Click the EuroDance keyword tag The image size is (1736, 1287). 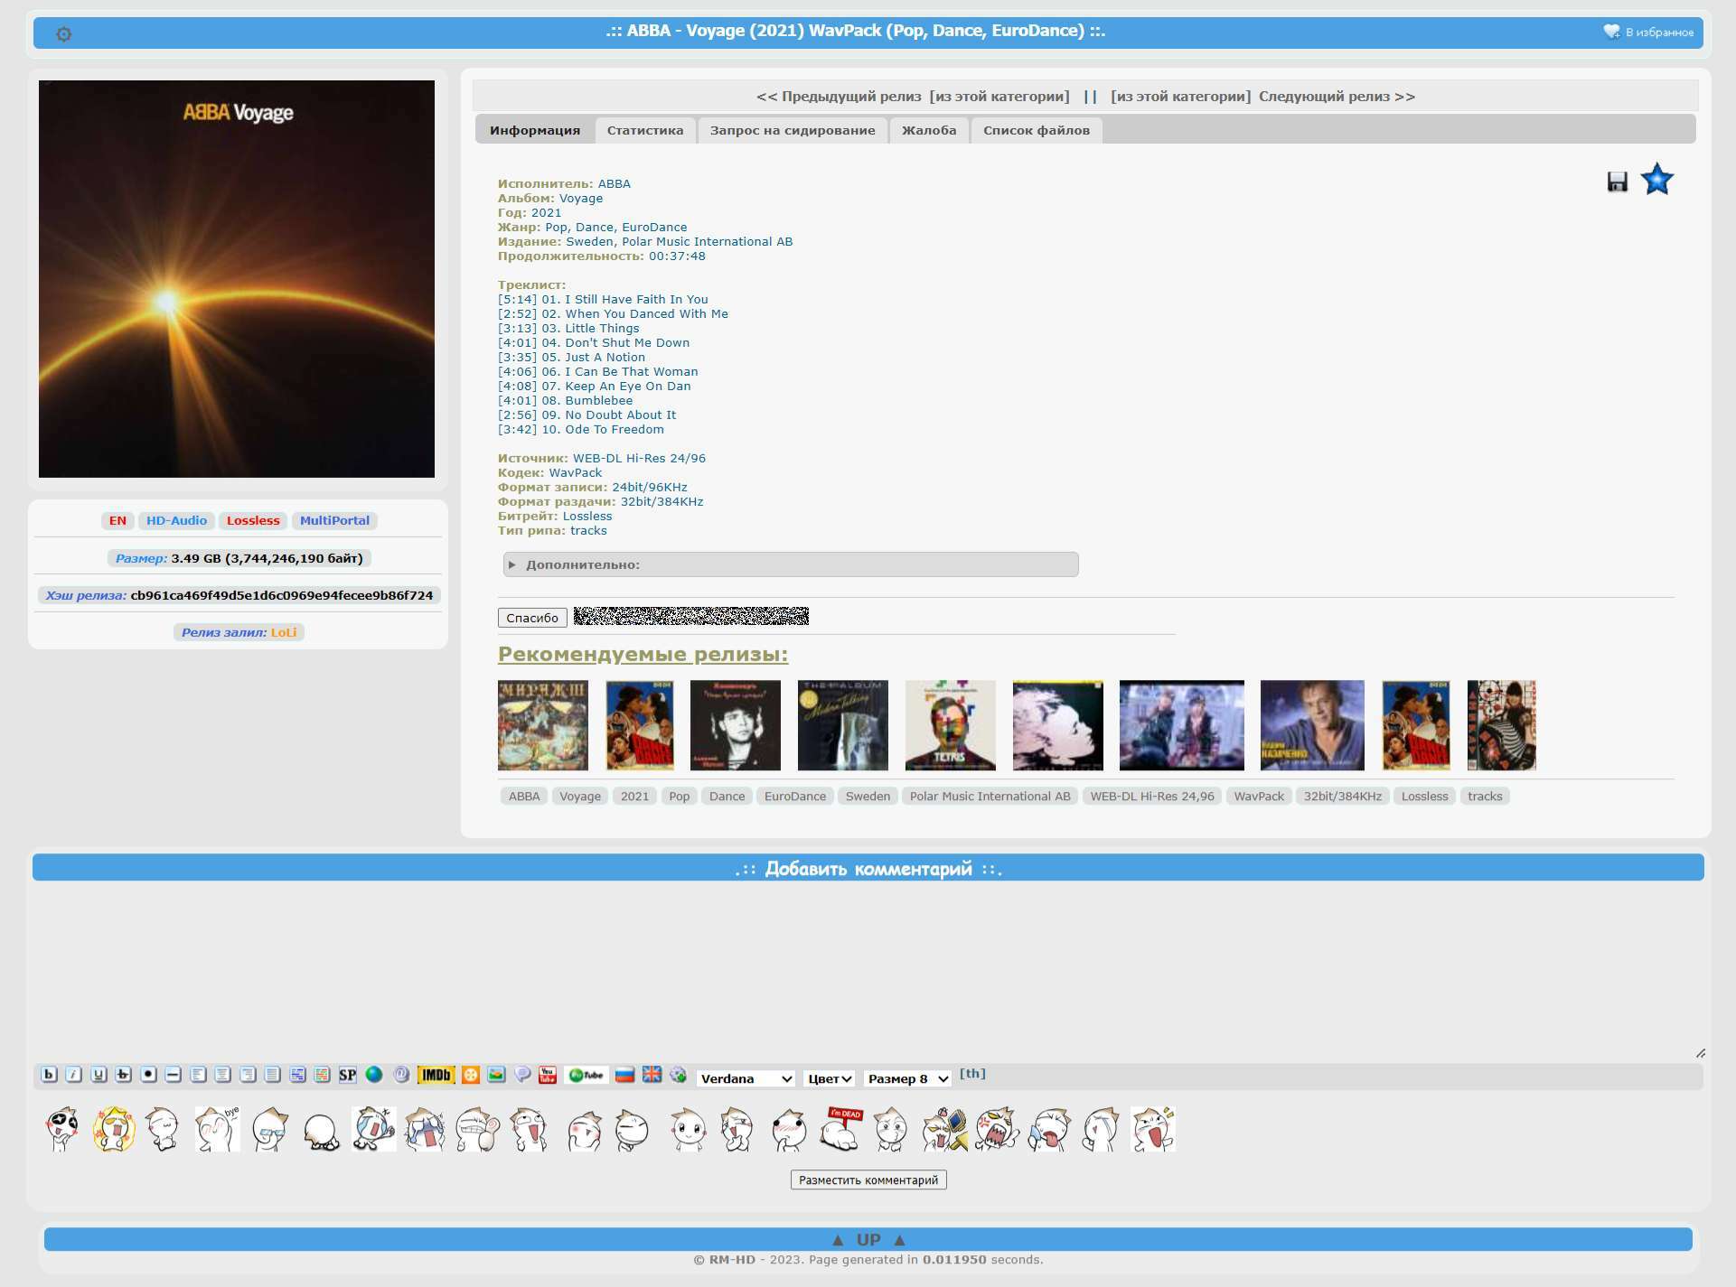click(795, 796)
